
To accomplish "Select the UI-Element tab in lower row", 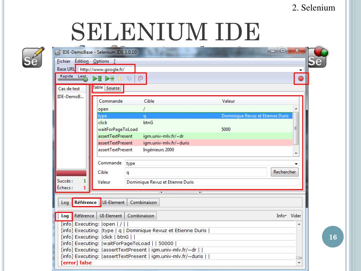I will click(x=110, y=216).
